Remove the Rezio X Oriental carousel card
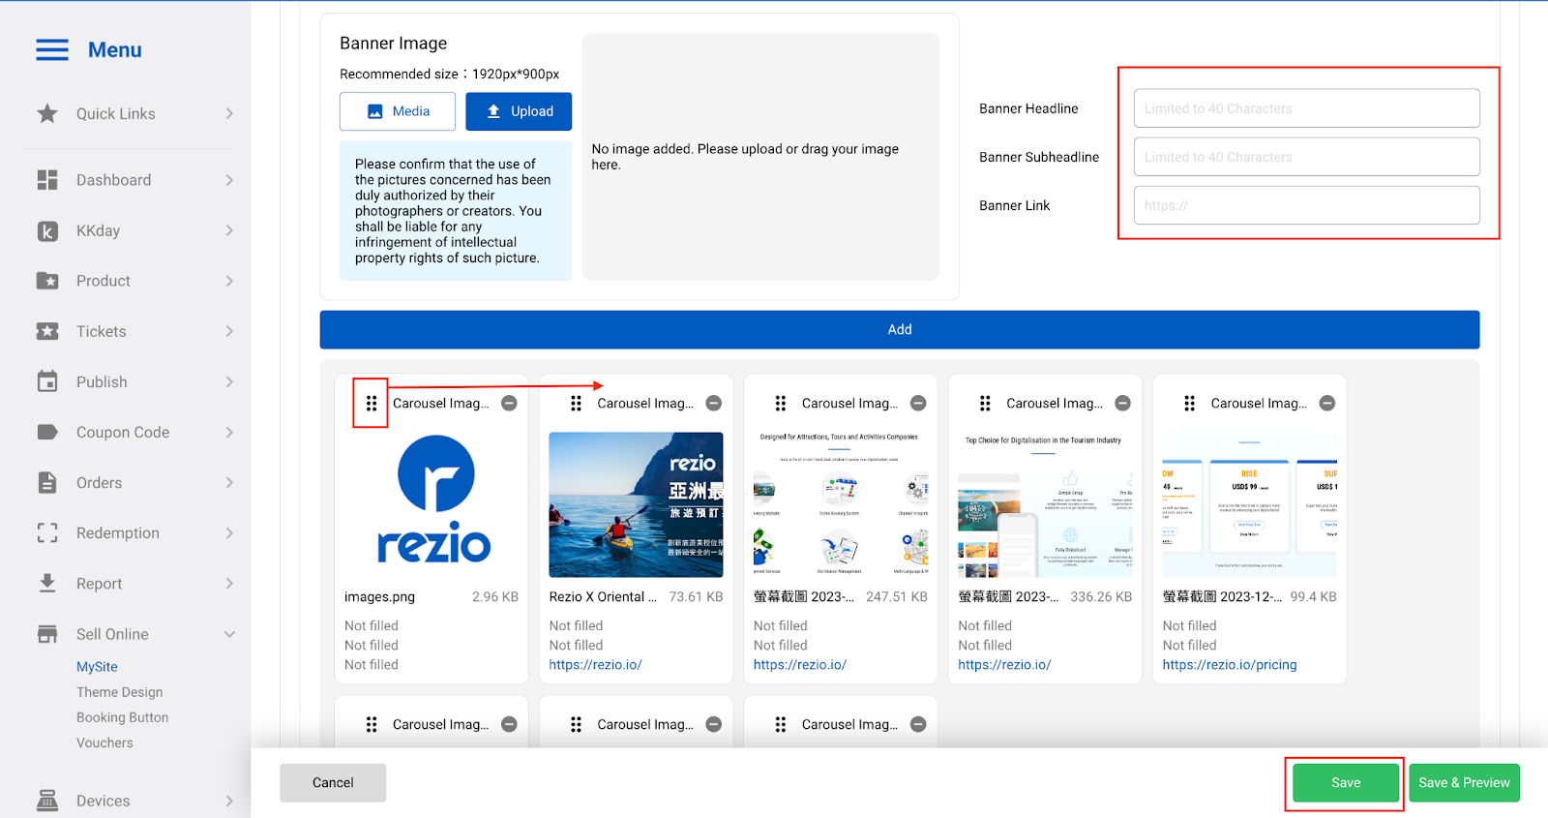Viewport: 1548px width, 818px height. click(x=714, y=403)
